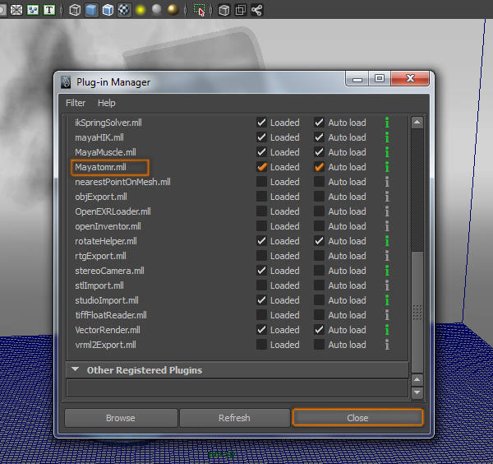Click the Refresh button
The image size is (493, 464).
pyautogui.click(x=234, y=418)
